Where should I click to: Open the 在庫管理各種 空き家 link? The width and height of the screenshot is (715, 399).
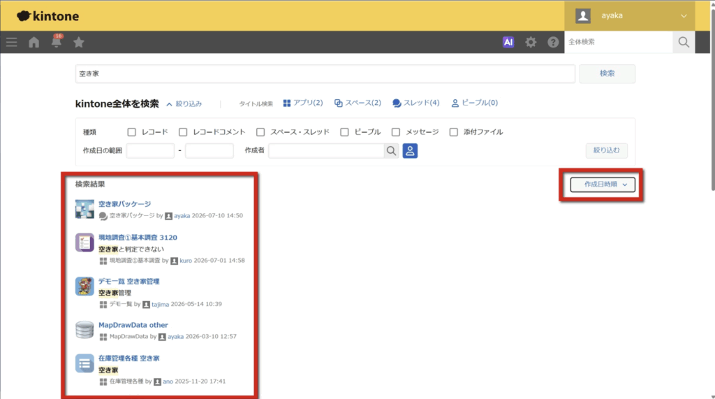[129, 358]
